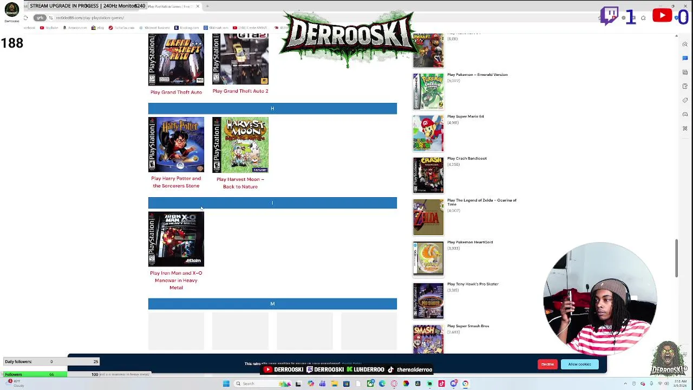This screenshot has height=390, width=693.
Task: Click the browser sidebar search icon
Action: (x=685, y=44)
